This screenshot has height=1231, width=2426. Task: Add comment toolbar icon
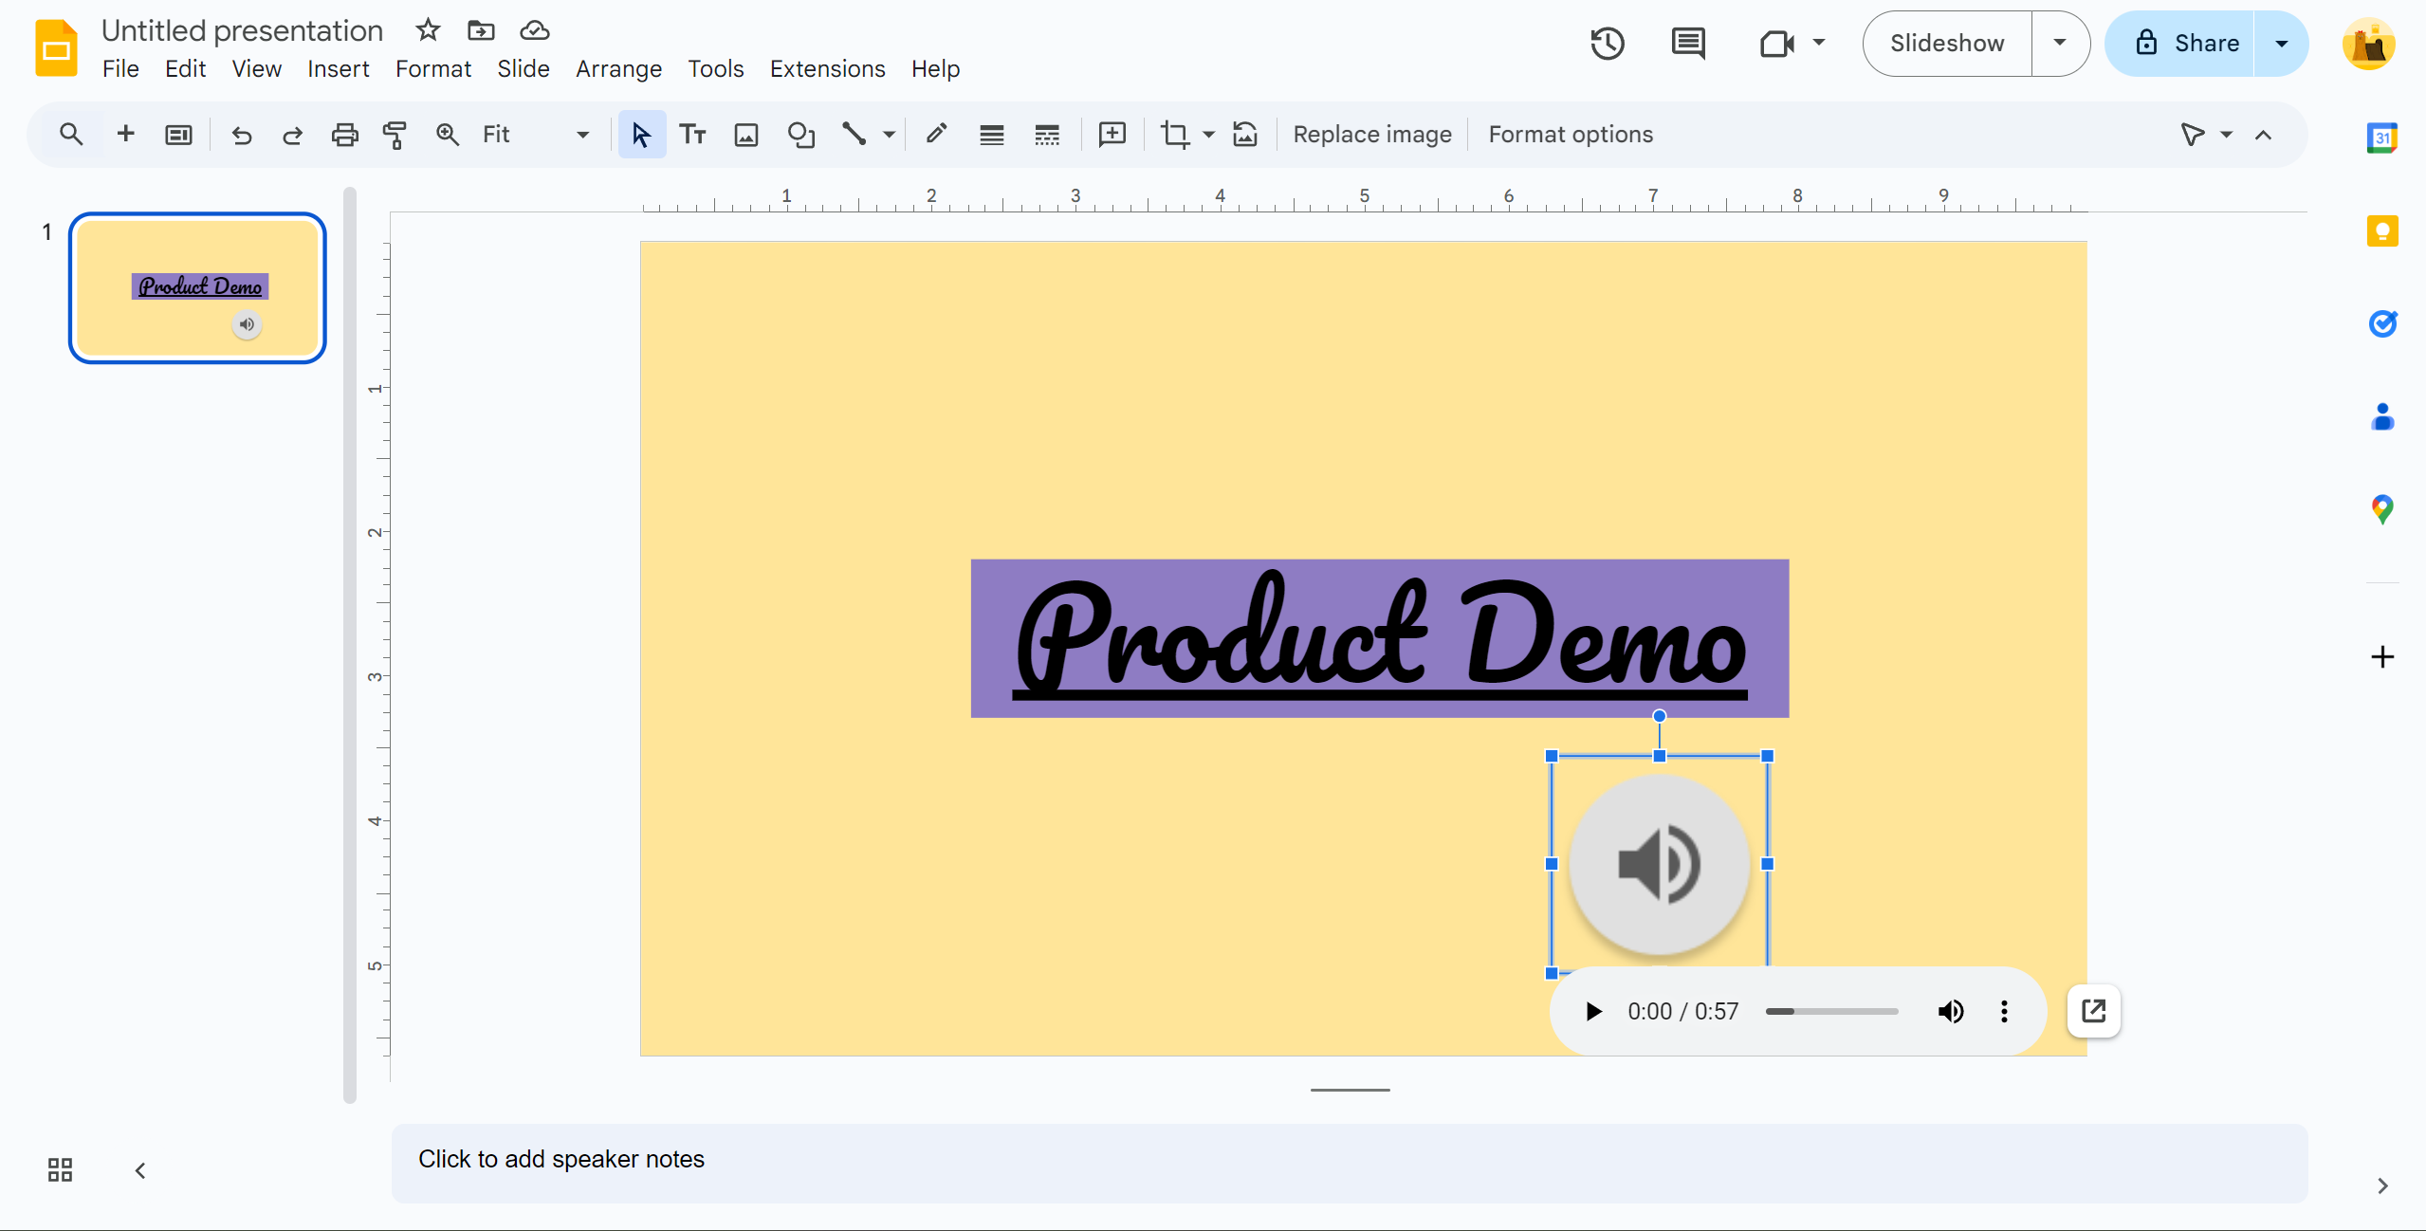1112,135
